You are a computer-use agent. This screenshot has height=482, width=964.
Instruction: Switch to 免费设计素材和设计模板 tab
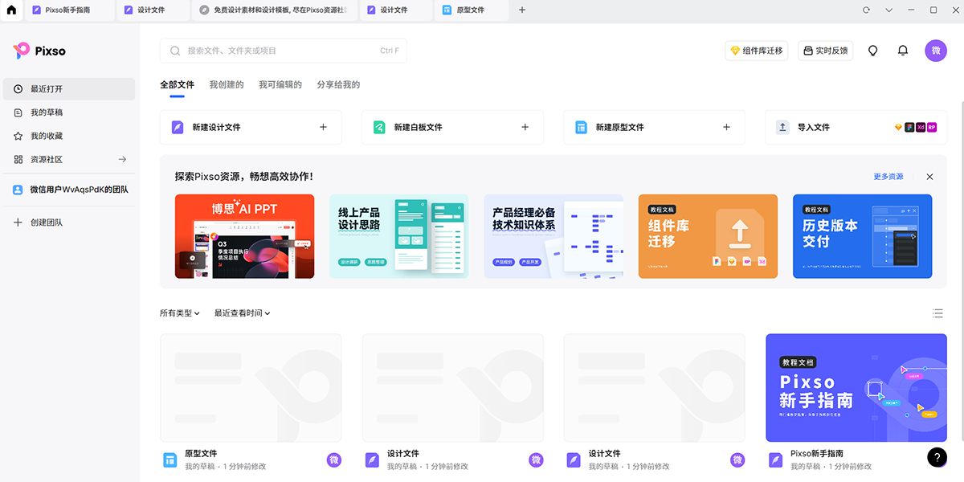[274, 10]
